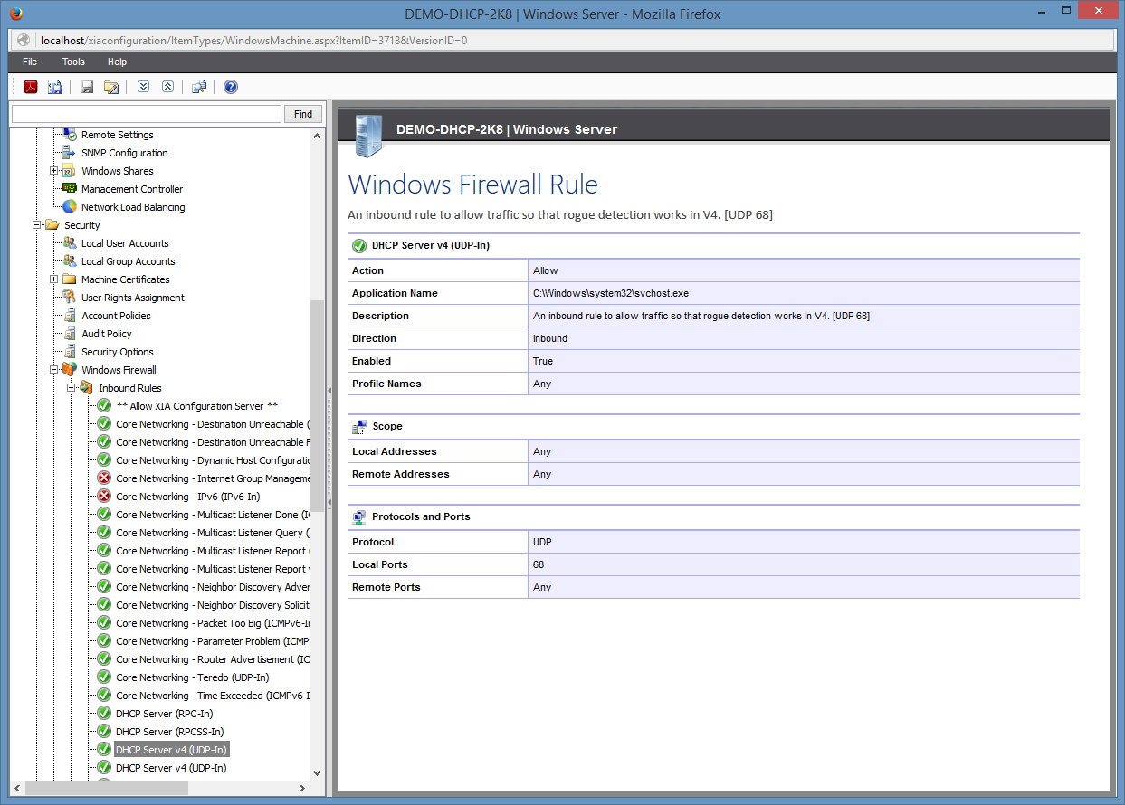Open the Tools menu
This screenshot has height=805, width=1125.
point(72,62)
